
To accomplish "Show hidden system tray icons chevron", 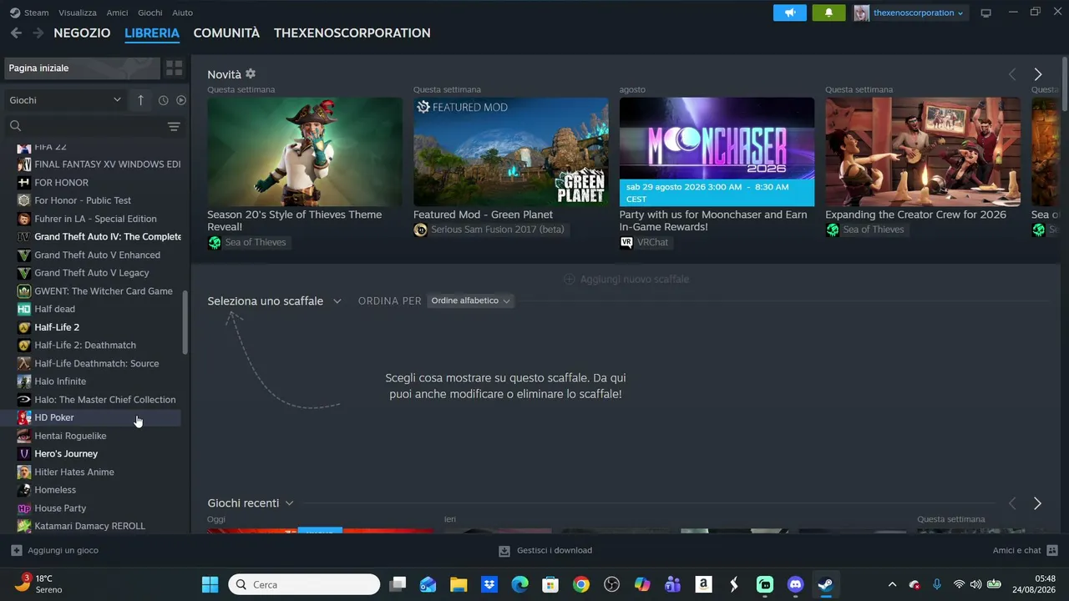I will 892,584.
